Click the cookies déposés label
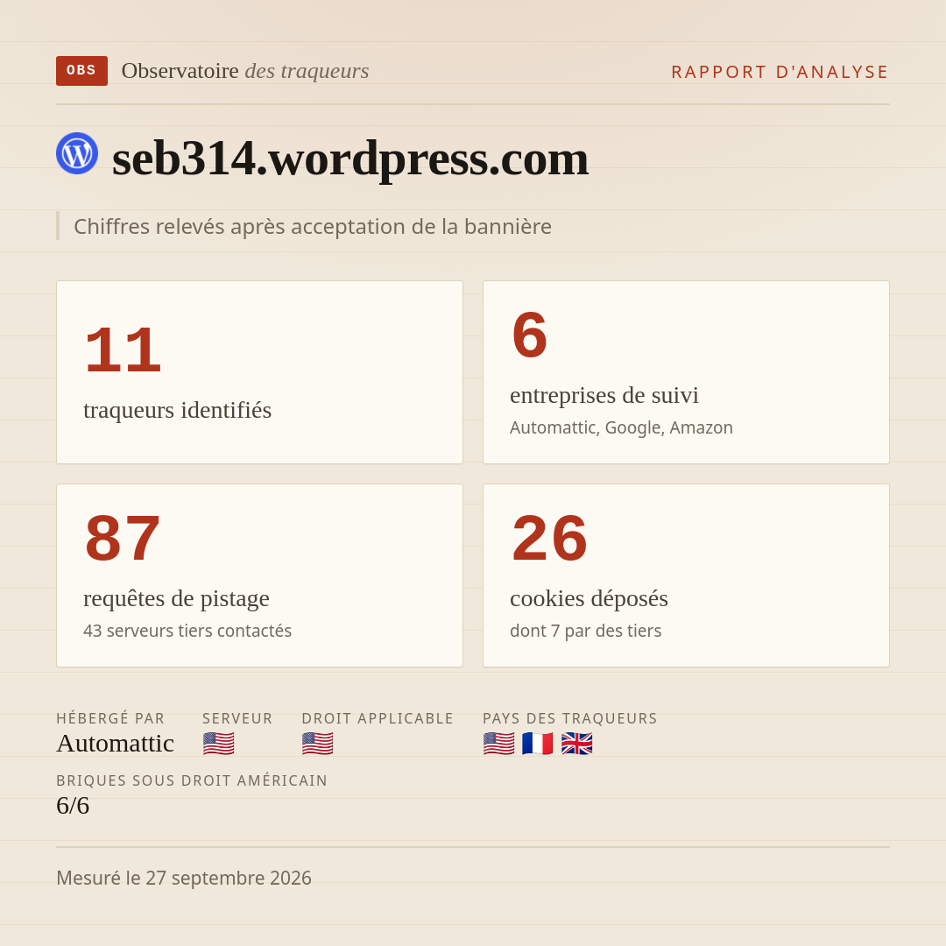 [x=589, y=598]
